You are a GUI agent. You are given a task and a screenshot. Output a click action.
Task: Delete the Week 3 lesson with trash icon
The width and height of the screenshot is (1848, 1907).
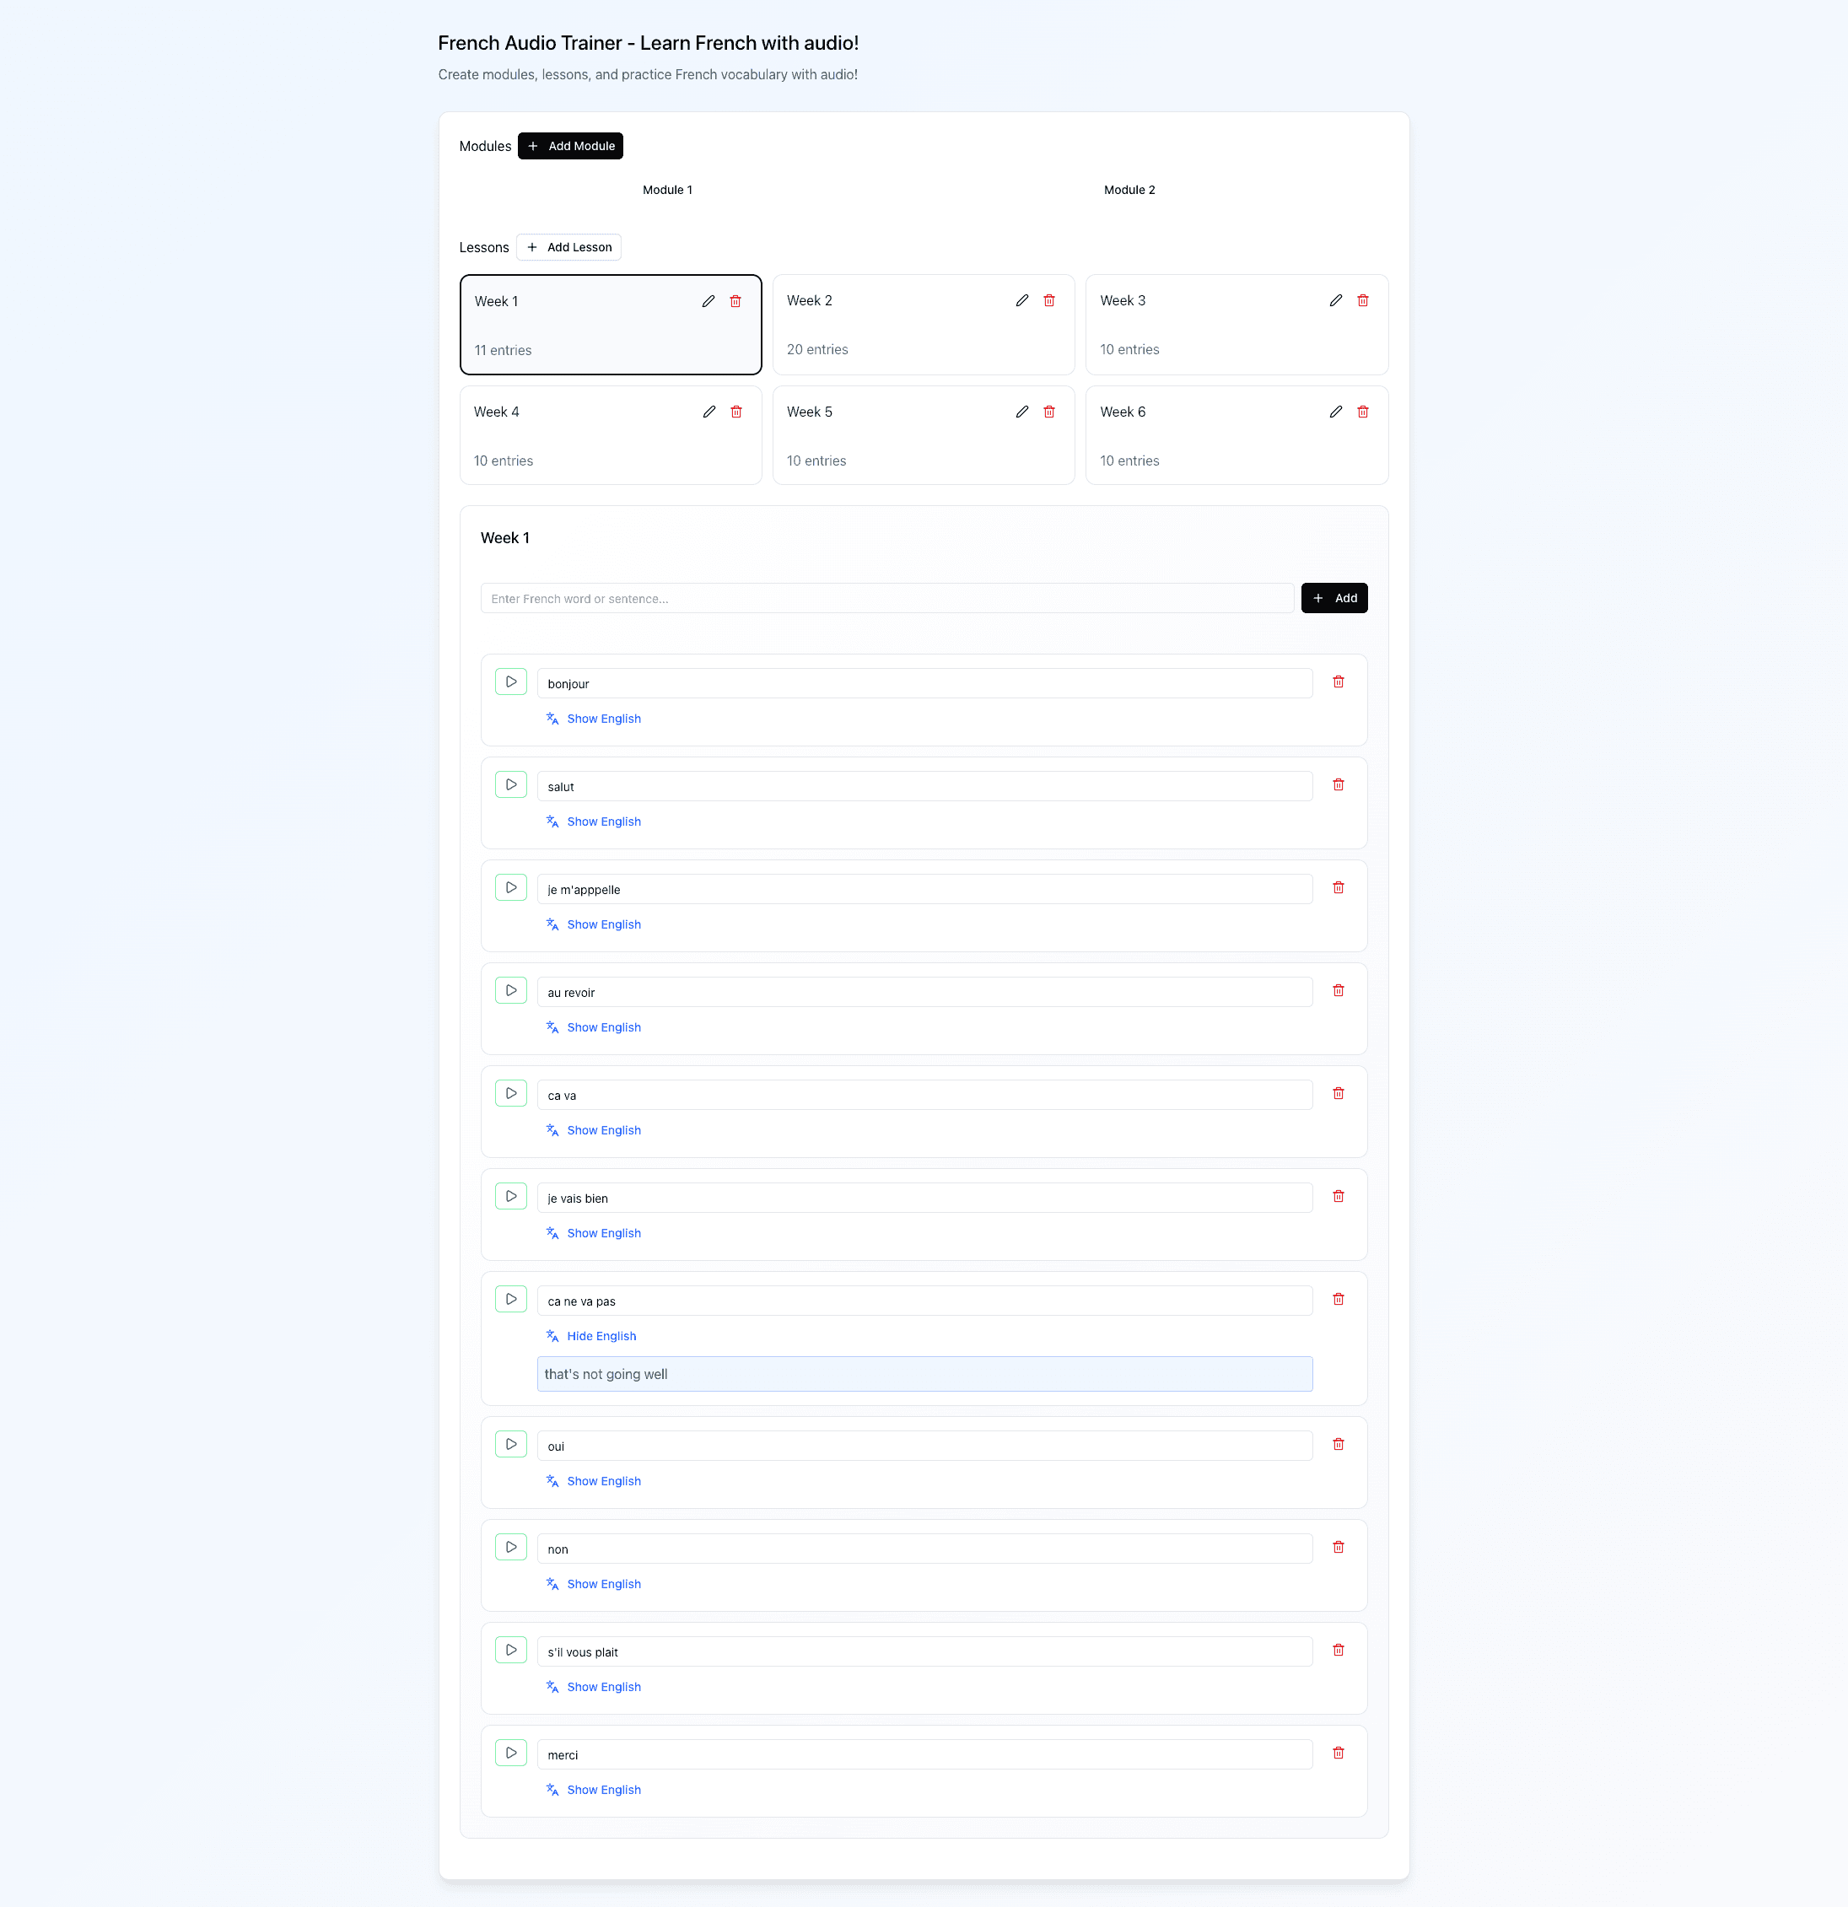coord(1362,300)
